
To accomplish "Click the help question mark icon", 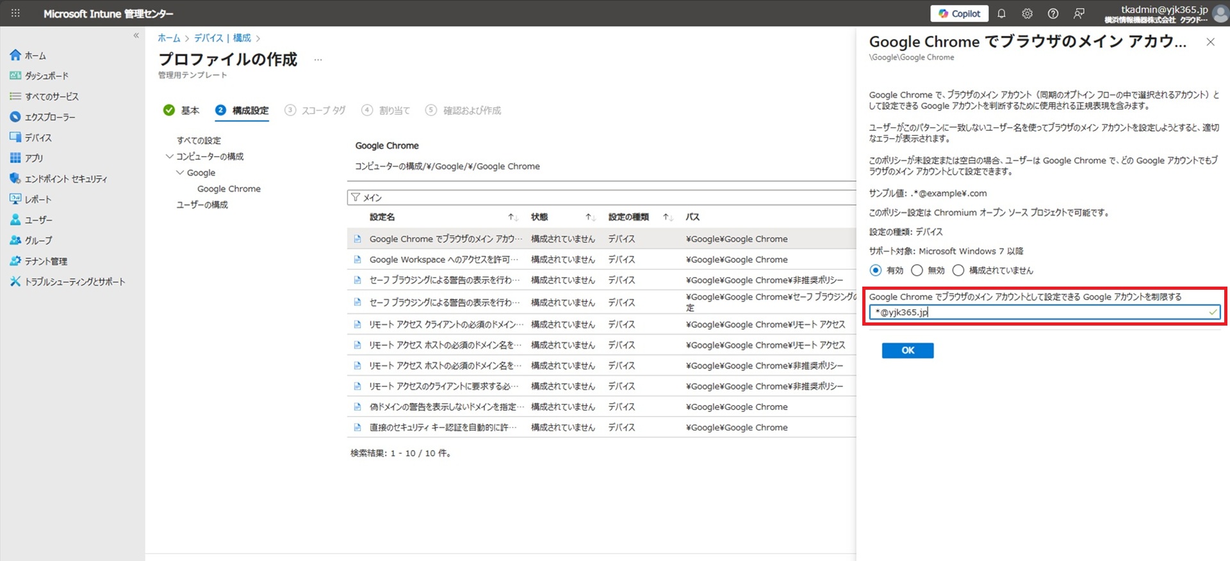I will click(x=1053, y=13).
